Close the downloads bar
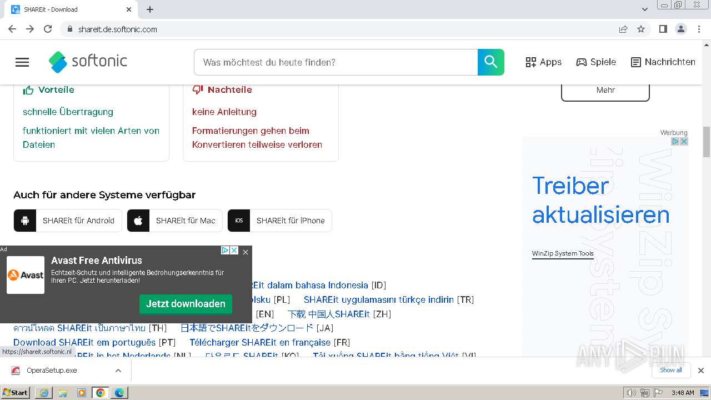 (701, 371)
